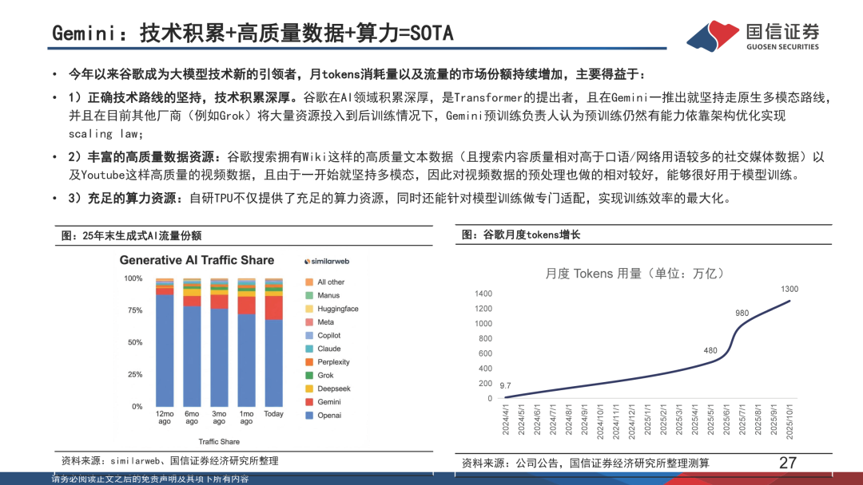Click the Guosen Securities logo

[x=753, y=36]
